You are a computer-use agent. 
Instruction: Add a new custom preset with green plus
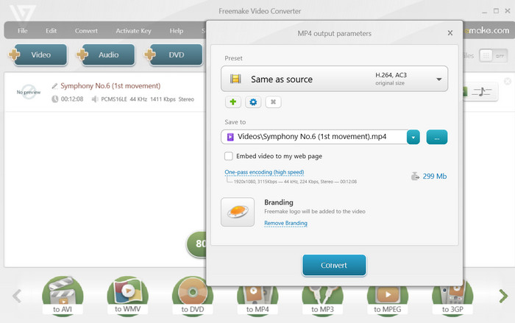(233, 102)
